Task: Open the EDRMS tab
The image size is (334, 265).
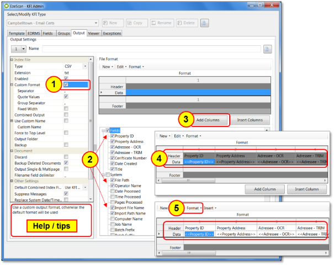Action: [x=33, y=34]
